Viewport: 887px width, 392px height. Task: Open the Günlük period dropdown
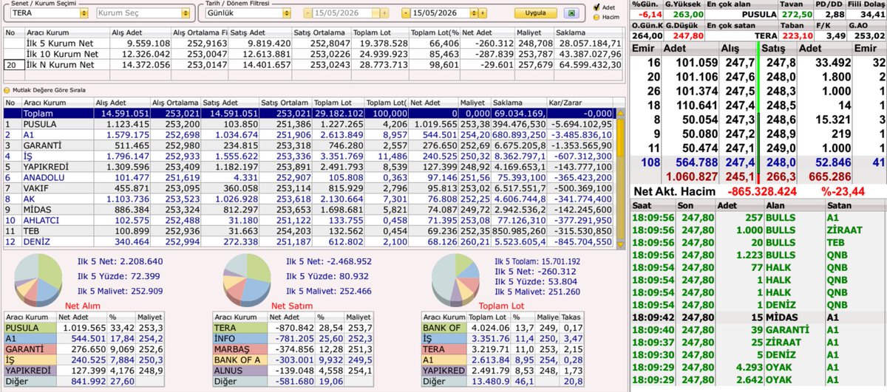coord(286,13)
